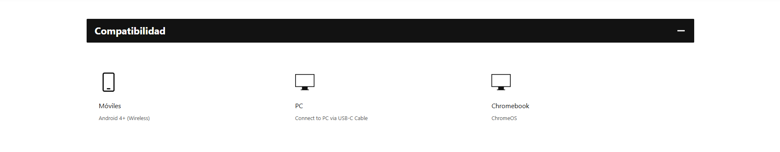Toggle the black Compatibilidad accordion bar

click(390, 31)
